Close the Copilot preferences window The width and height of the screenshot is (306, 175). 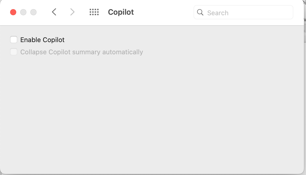click(13, 12)
